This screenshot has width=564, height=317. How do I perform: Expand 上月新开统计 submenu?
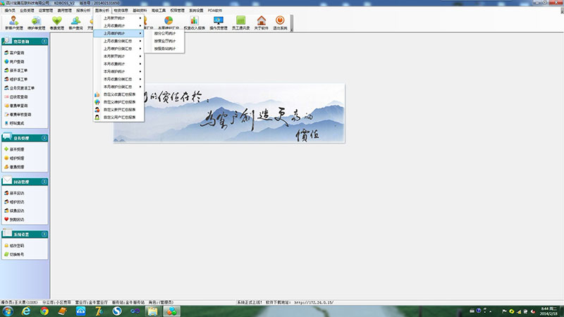point(118,18)
